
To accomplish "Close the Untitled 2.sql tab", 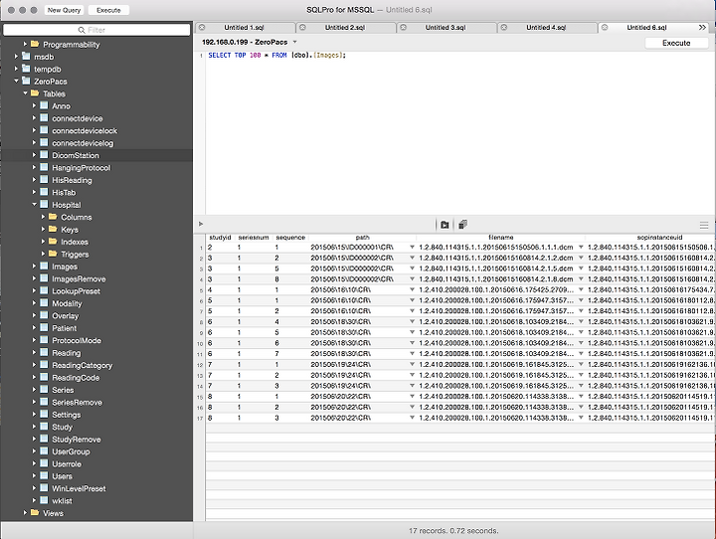I will click(302, 28).
